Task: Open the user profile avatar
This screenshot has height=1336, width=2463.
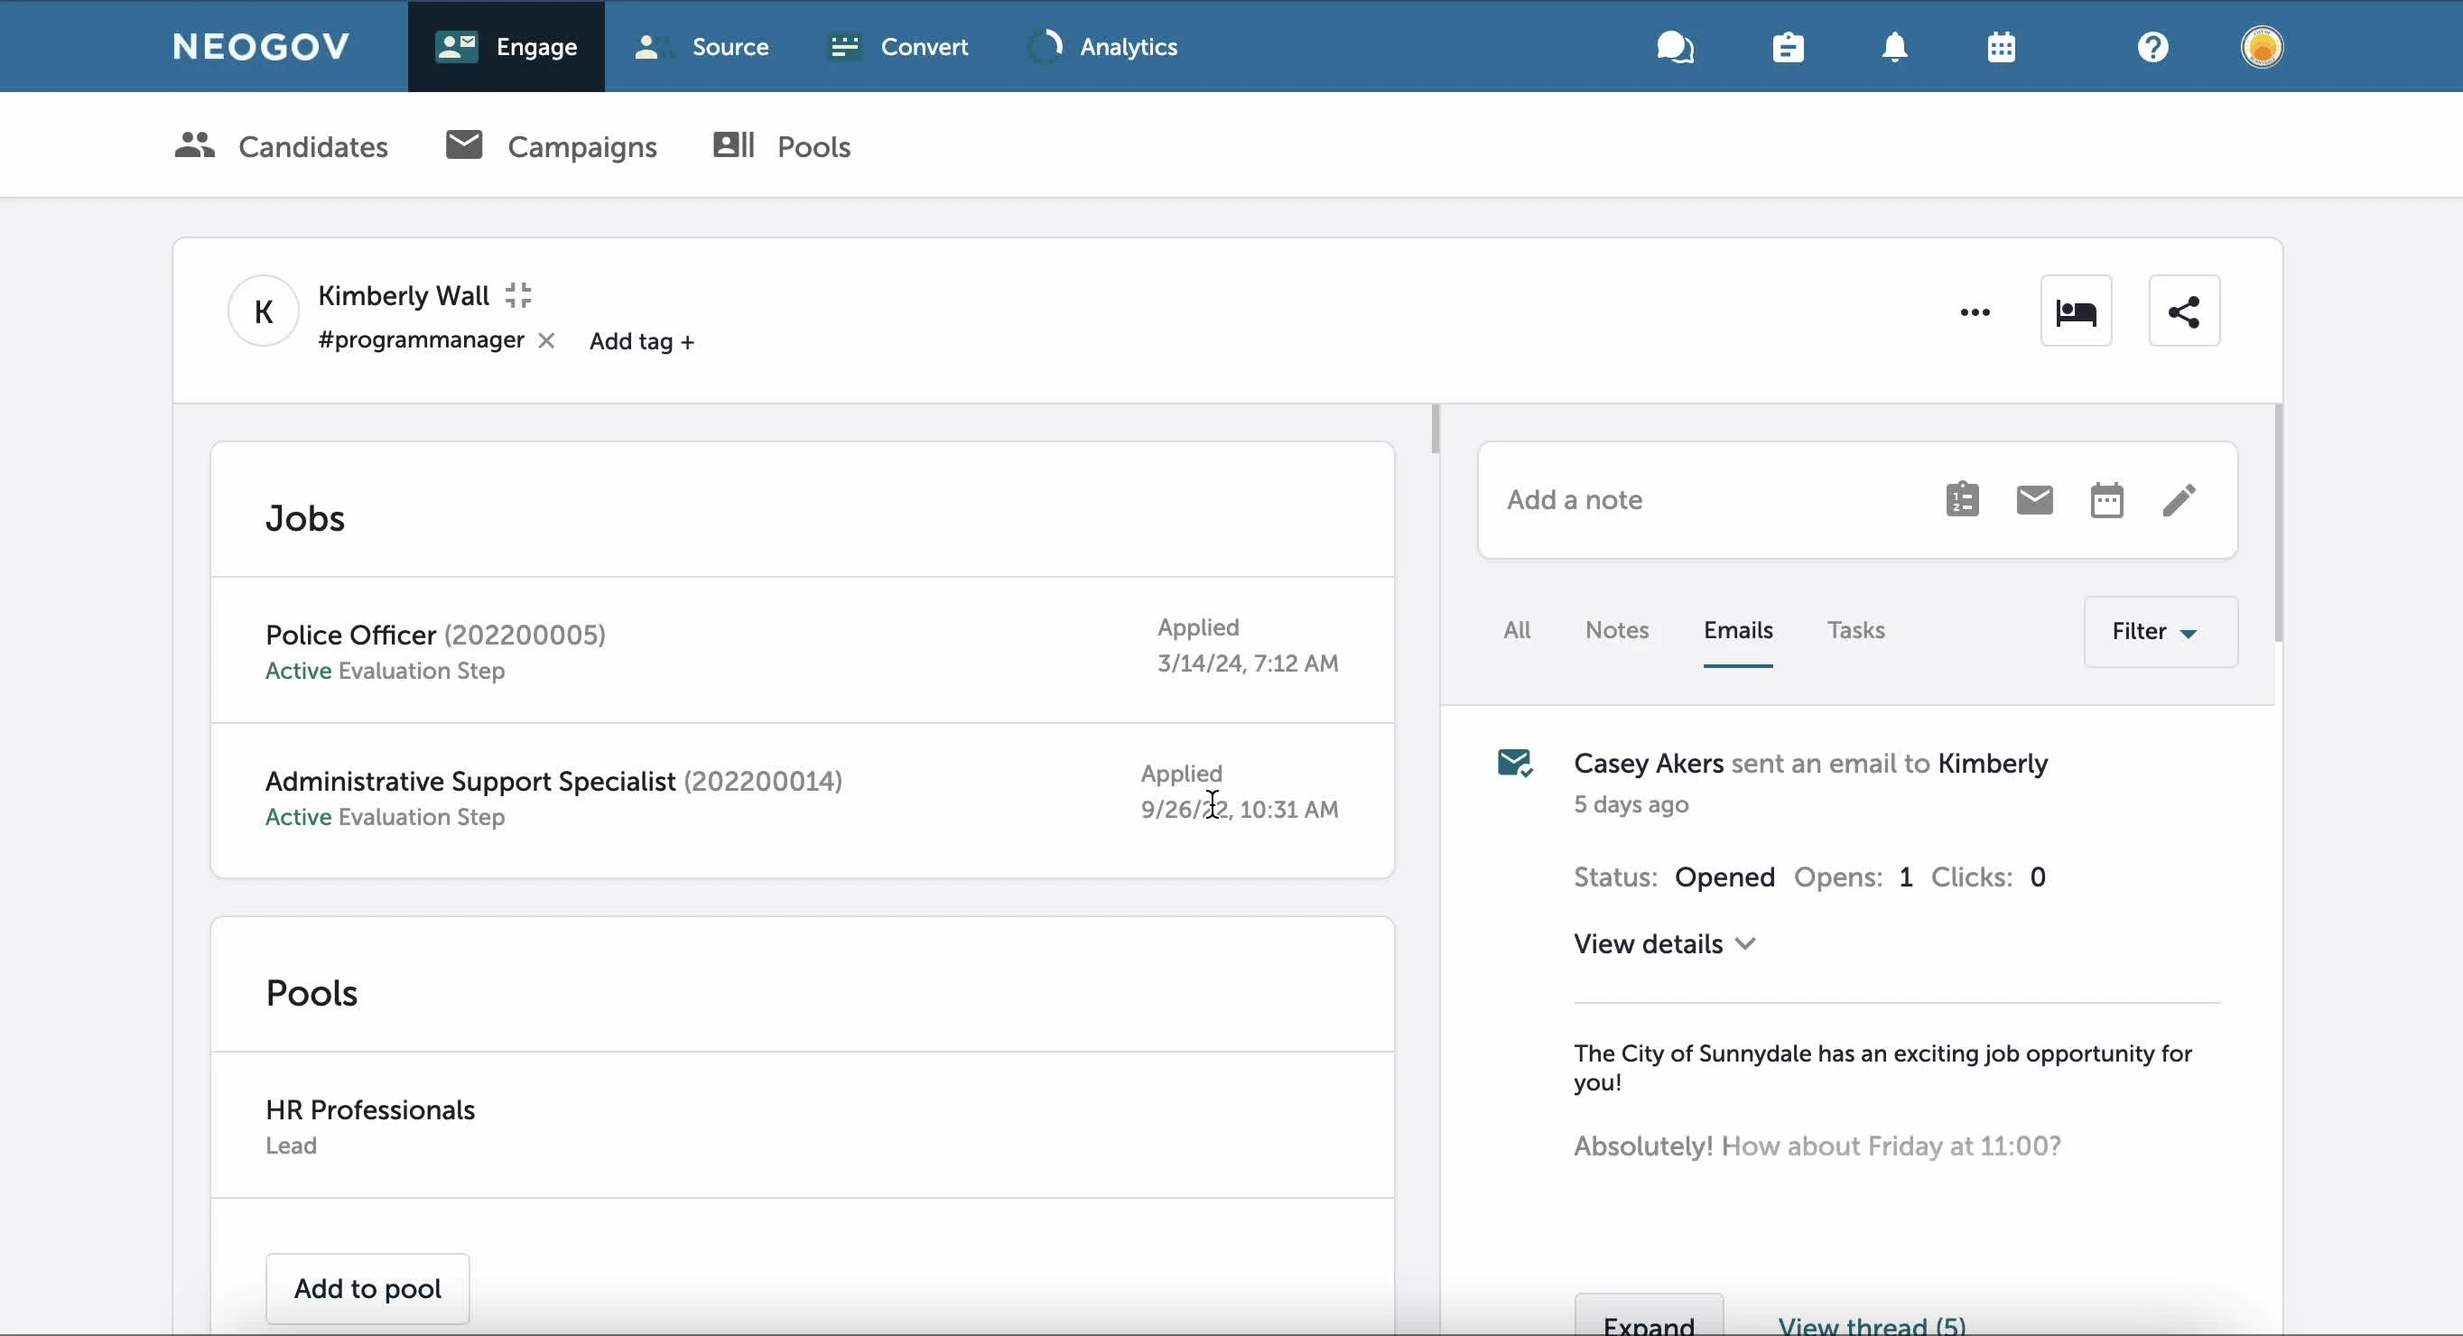Action: coord(2263,47)
